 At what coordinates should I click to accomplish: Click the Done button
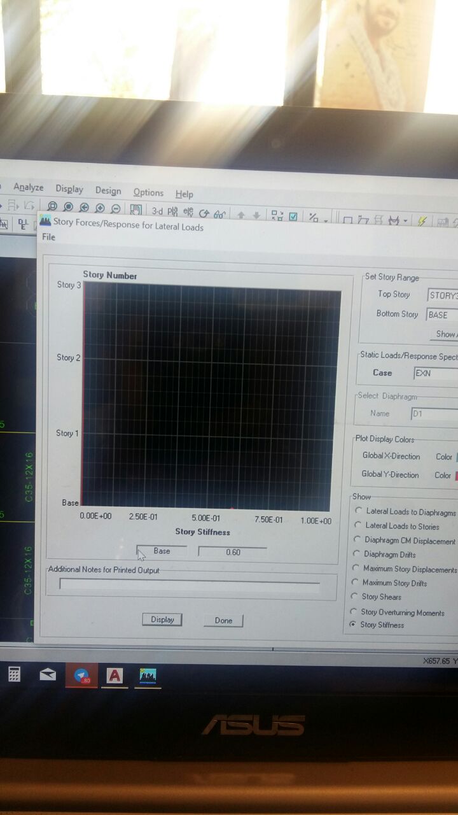pyautogui.click(x=223, y=620)
